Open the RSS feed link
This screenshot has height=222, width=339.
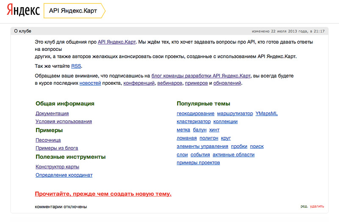[x=76, y=66]
